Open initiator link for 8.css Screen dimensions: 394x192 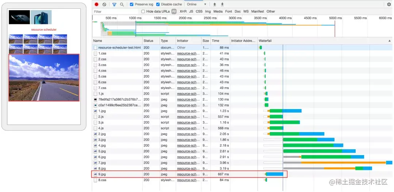pos(189,180)
